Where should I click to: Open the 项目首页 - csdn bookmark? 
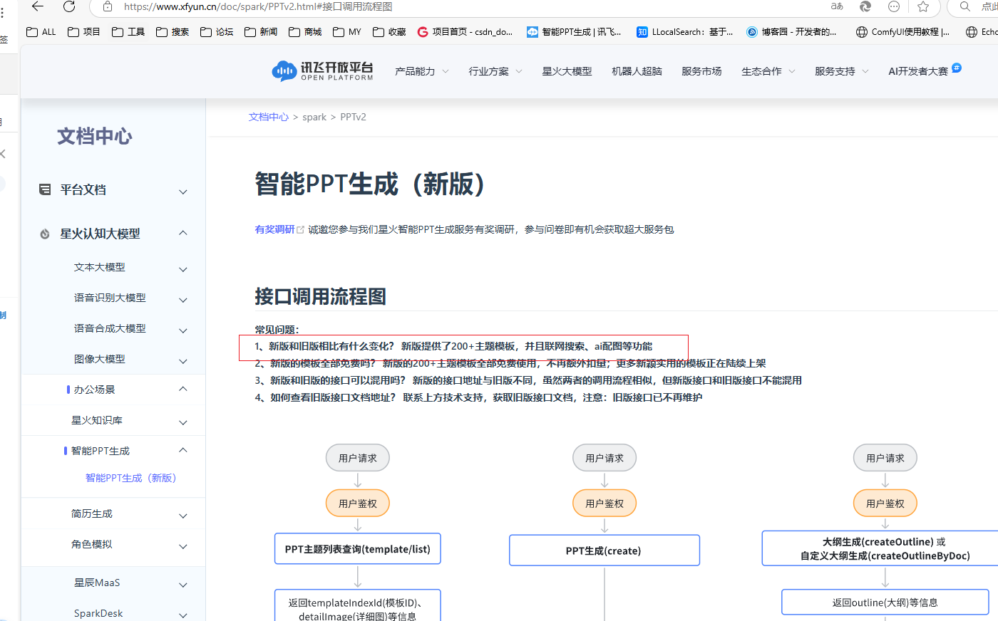point(465,32)
